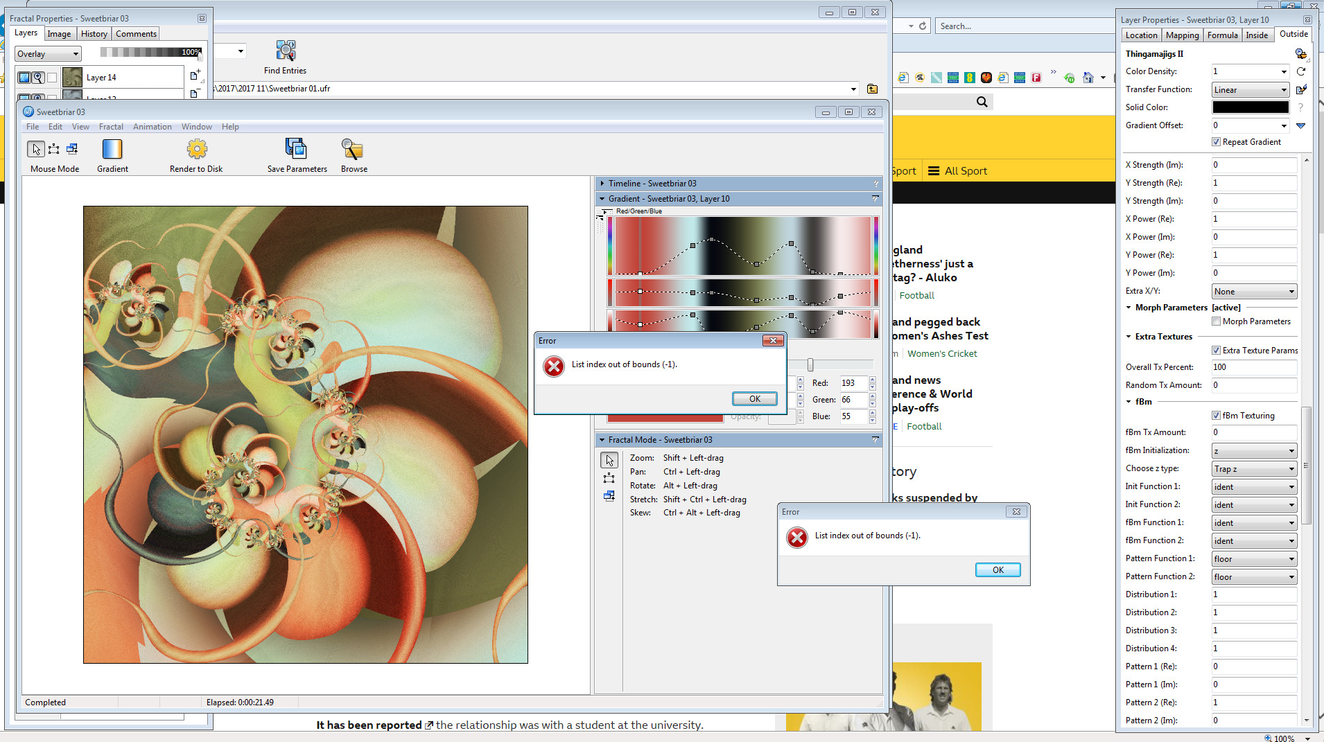Collapse the Gradient - Sweetbriar 03 panel
Viewport: 1324px width, 742px height.
[602, 199]
